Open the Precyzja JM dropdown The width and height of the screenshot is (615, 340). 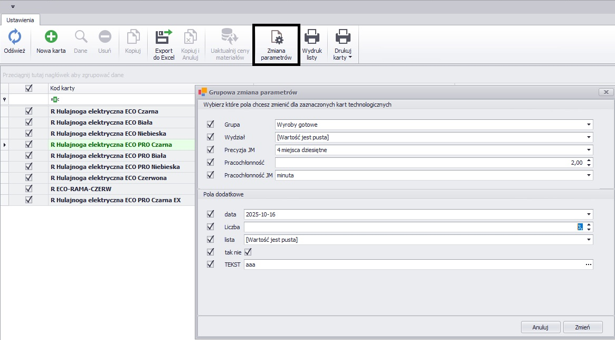(x=588, y=150)
